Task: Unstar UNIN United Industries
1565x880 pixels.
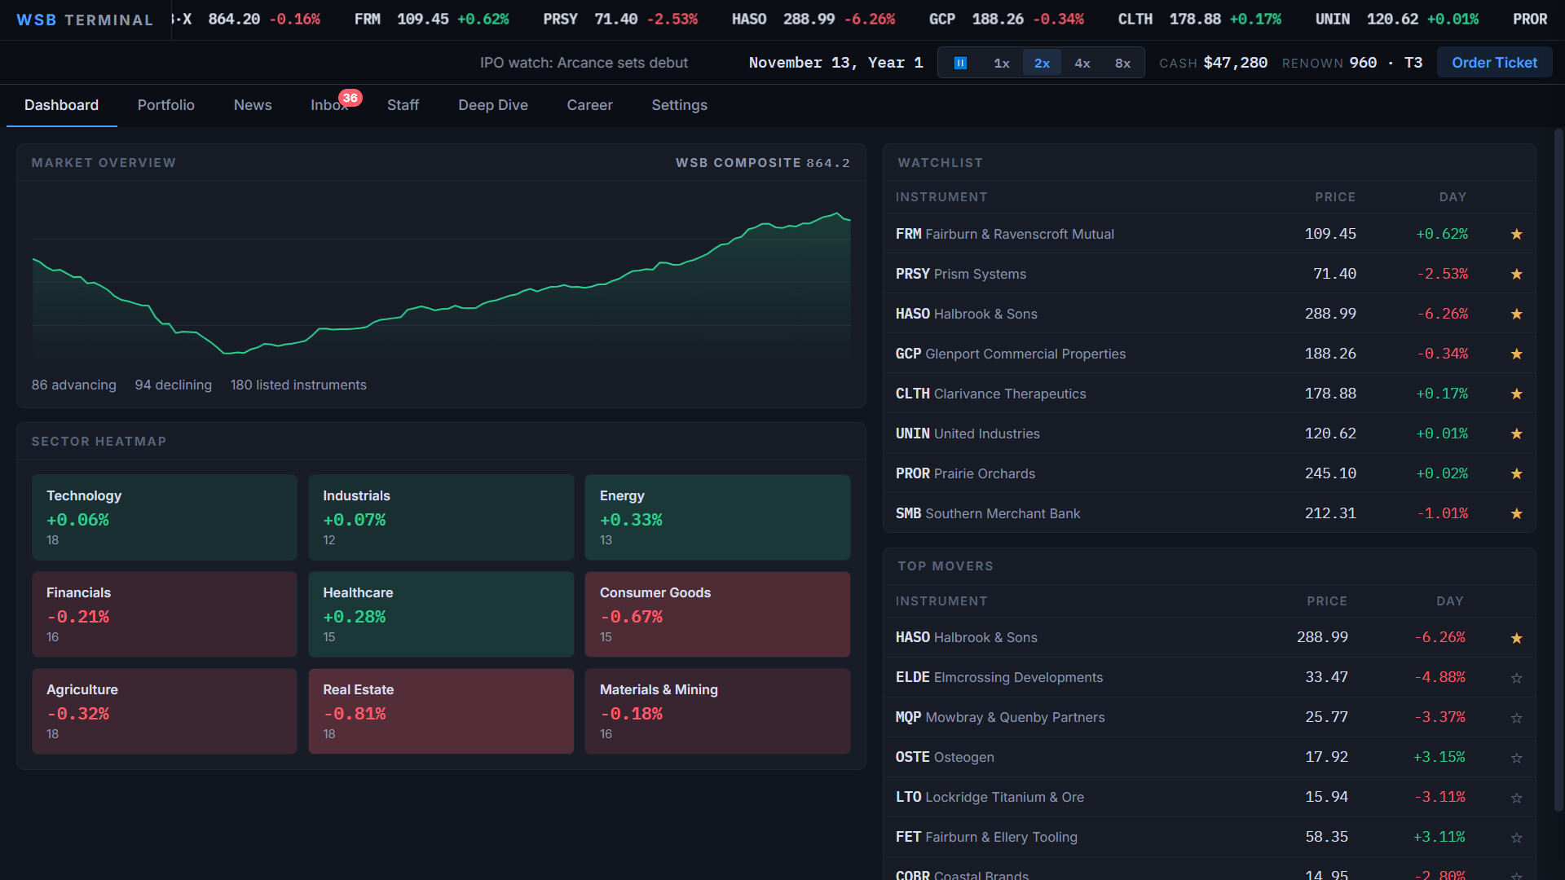Action: tap(1516, 433)
